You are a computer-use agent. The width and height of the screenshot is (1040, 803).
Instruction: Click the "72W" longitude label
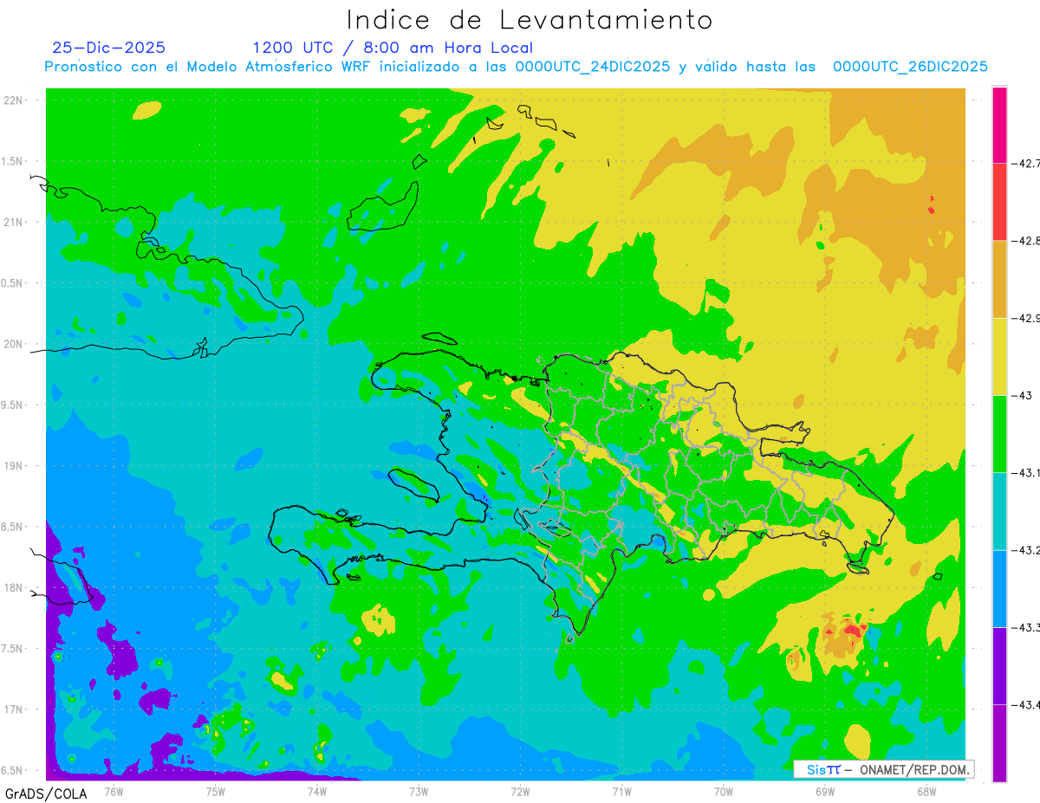[520, 791]
